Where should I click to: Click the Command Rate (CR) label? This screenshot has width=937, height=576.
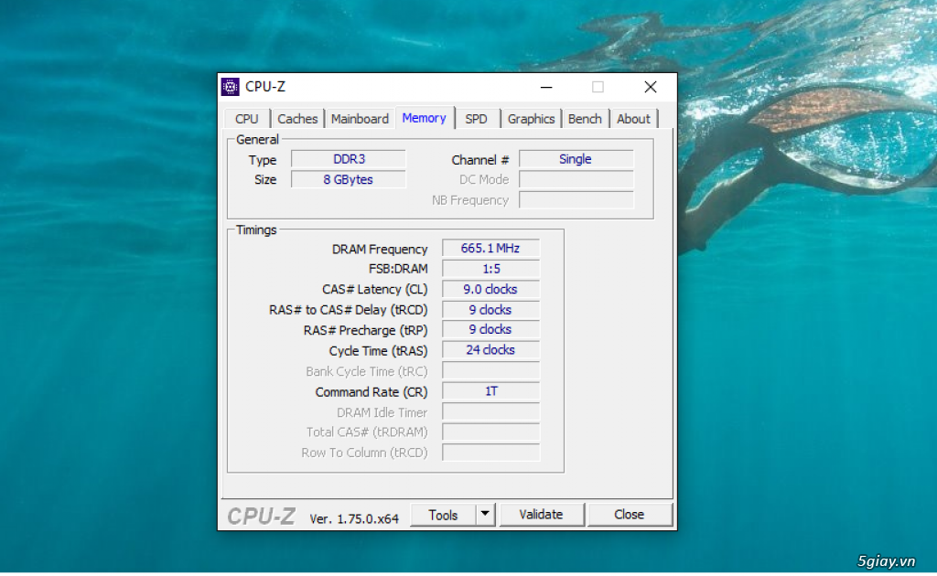(x=372, y=392)
